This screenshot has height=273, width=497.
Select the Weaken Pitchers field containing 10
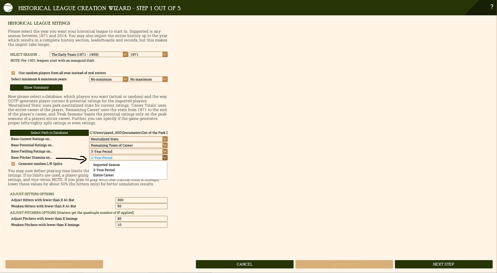tap(141, 224)
